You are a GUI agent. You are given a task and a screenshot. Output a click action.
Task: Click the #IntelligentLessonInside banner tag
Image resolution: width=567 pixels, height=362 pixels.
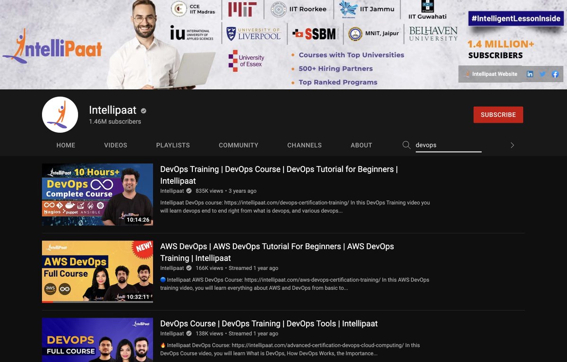pos(515,18)
